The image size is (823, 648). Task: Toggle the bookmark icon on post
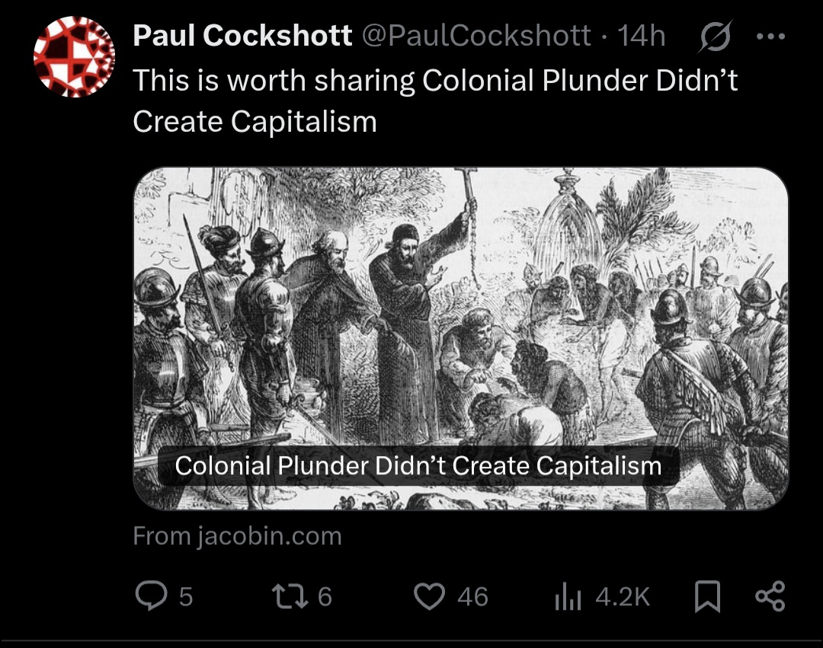708,597
